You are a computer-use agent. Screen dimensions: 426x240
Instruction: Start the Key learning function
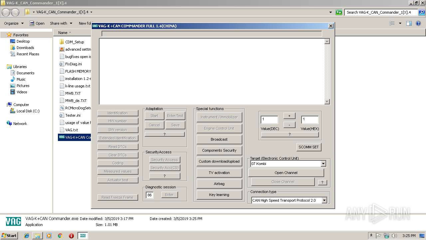[219, 195]
